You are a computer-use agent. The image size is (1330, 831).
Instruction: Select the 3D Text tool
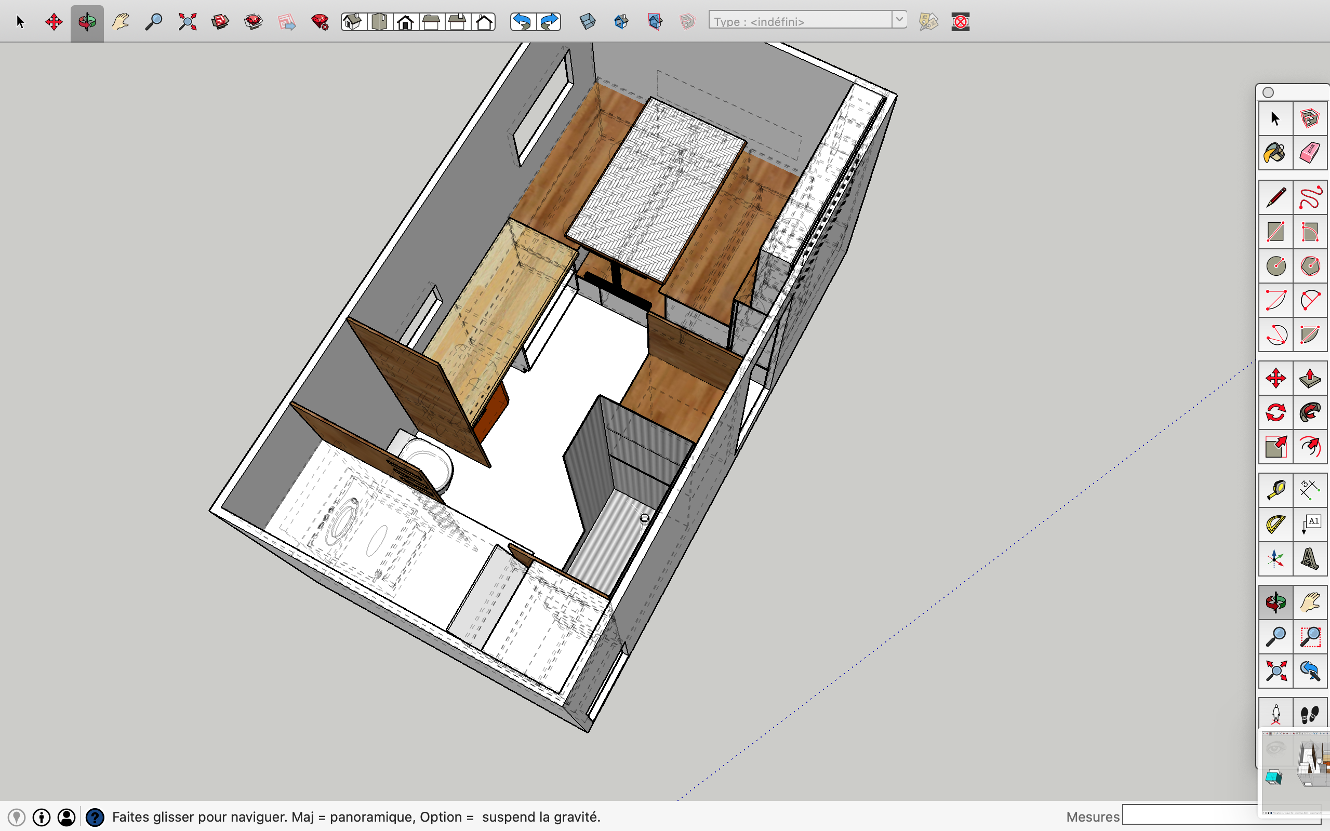click(1310, 559)
